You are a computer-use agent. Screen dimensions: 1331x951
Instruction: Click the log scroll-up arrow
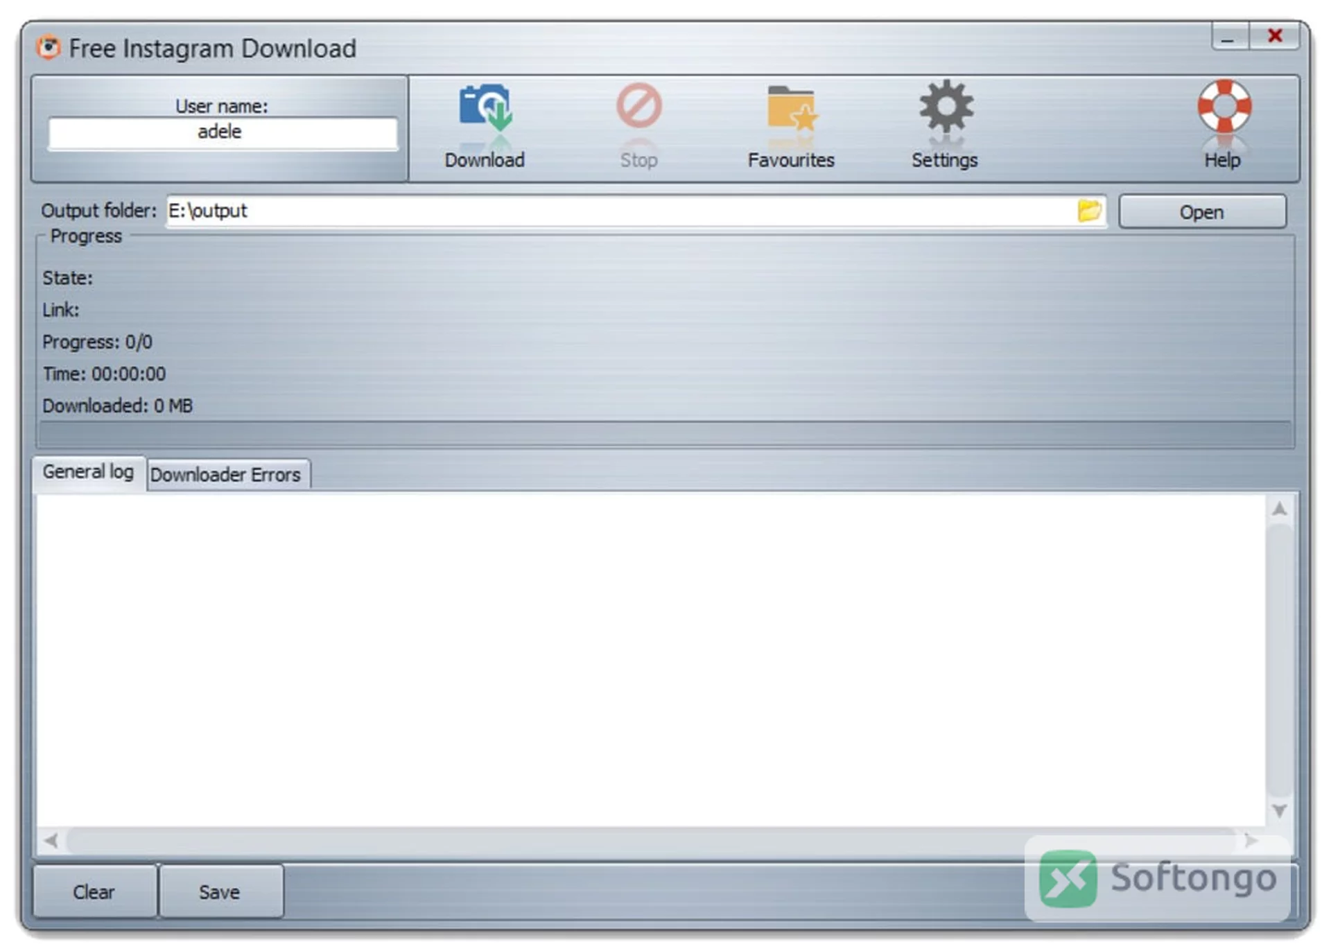coord(1280,509)
